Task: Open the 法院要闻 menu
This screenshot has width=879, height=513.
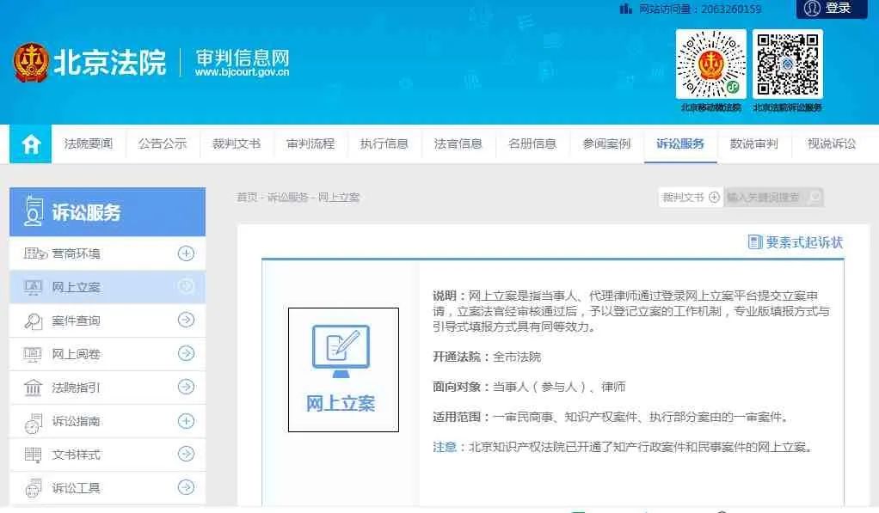Action: (89, 144)
